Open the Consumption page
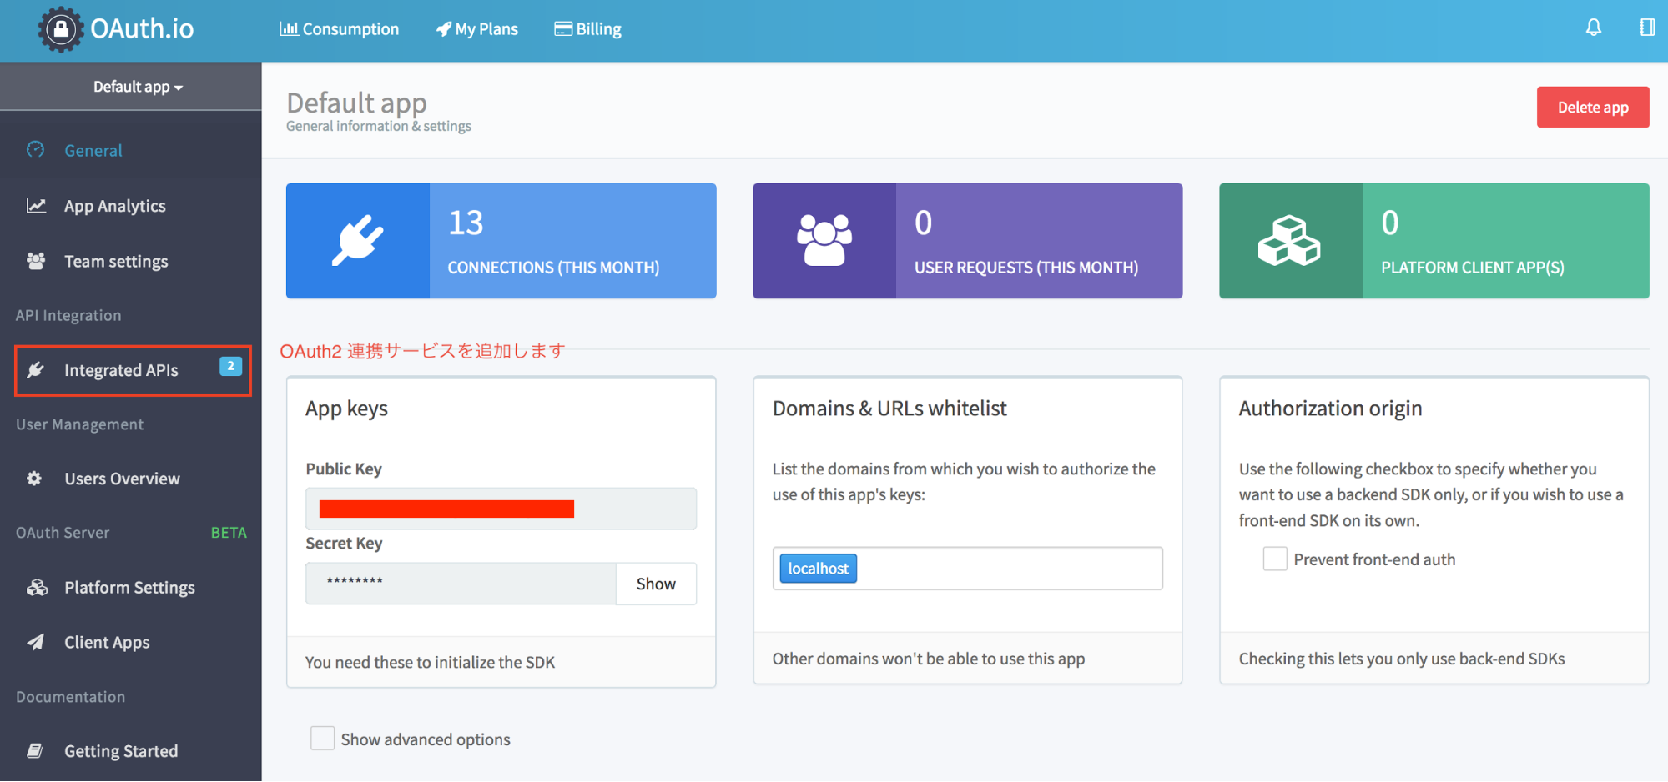Viewport: 1668px width, 782px height. point(339,29)
